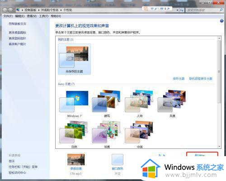Click the Back navigation arrow button
The height and width of the screenshot is (181, 226).
click(x=5, y=10)
